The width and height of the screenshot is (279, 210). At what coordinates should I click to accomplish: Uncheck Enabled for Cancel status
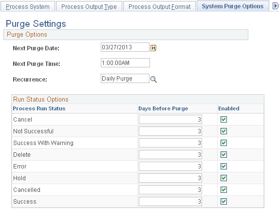[x=223, y=119]
